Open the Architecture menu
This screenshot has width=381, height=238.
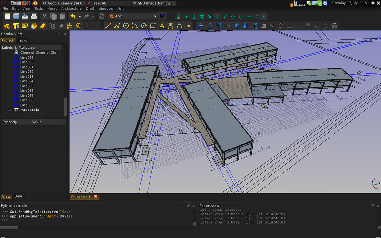tap(71, 8)
